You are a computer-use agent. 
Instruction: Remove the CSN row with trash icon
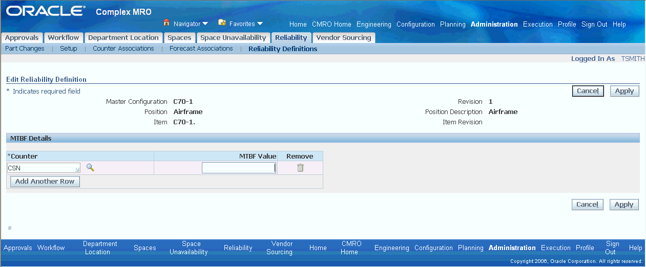point(300,168)
